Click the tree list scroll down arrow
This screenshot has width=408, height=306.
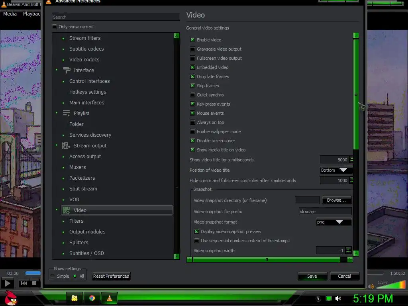click(177, 256)
